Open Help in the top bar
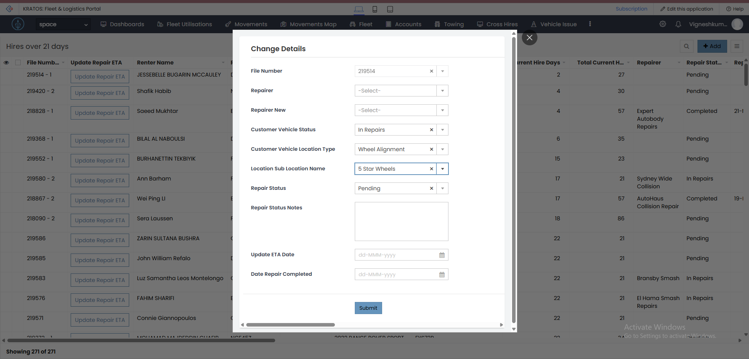Screen dimensions: 749x359 [735, 9]
